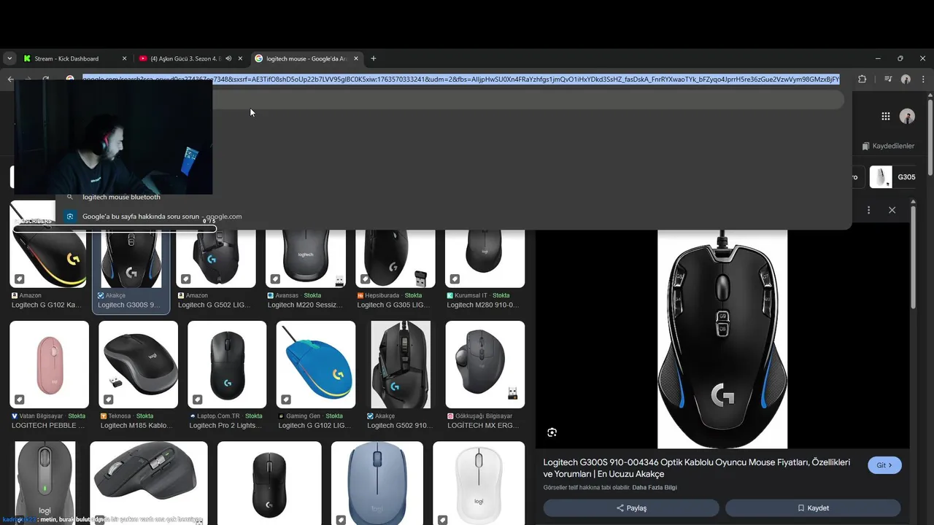Open a new browser tab

[x=374, y=58]
